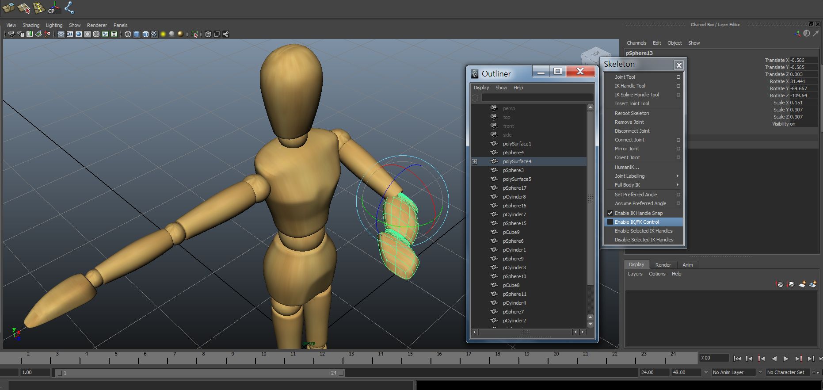Enable the IK/FK Control checkbox
The height and width of the screenshot is (390, 823).
(x=610, y=222)
